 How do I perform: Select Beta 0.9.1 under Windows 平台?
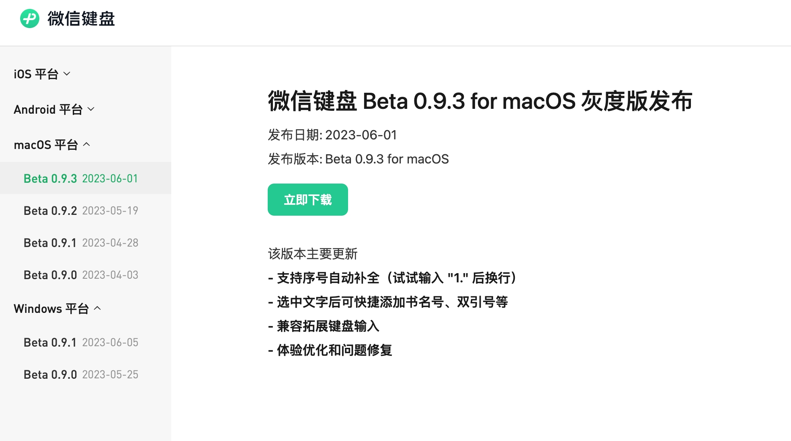80,342
